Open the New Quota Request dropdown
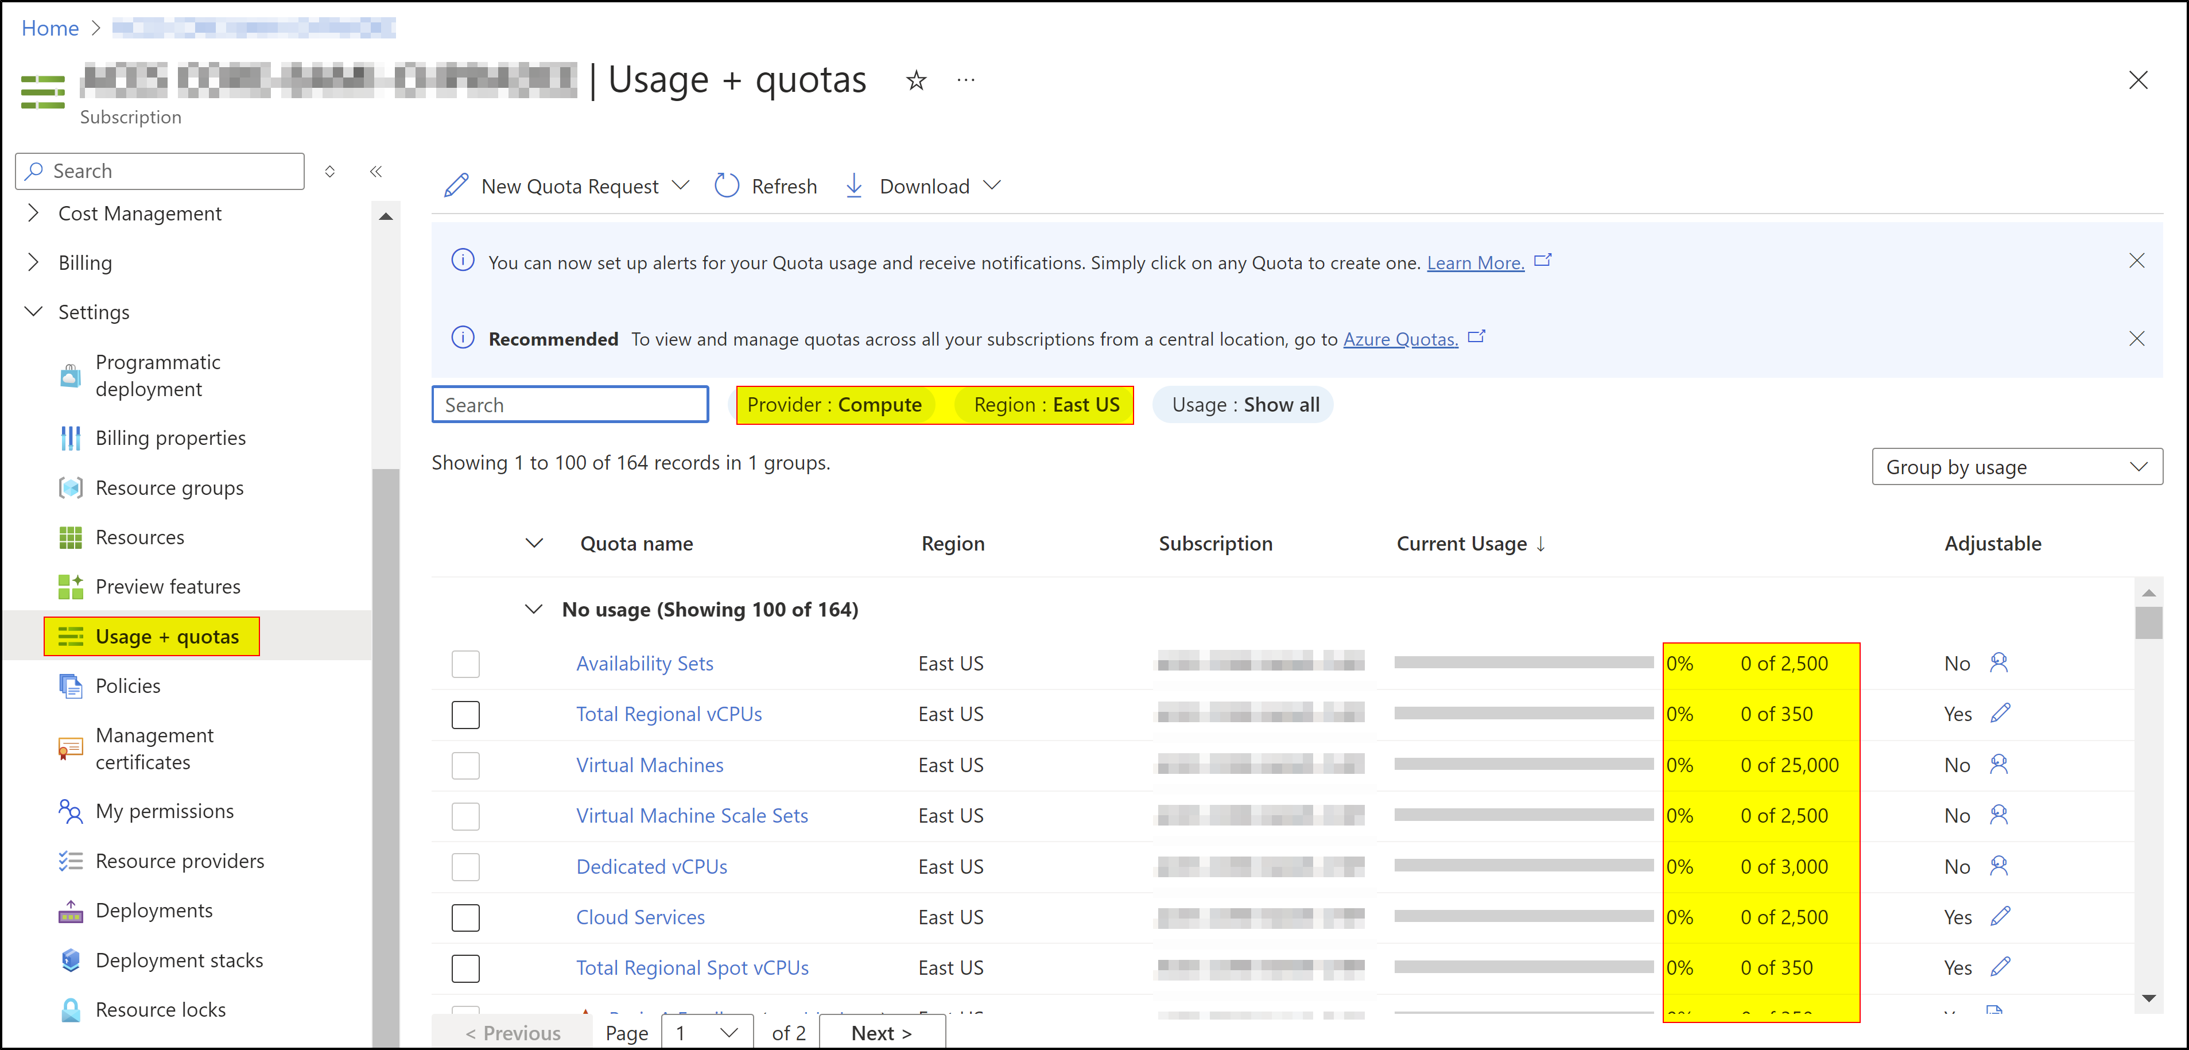 pyautogui.click(x=567, y=186)
